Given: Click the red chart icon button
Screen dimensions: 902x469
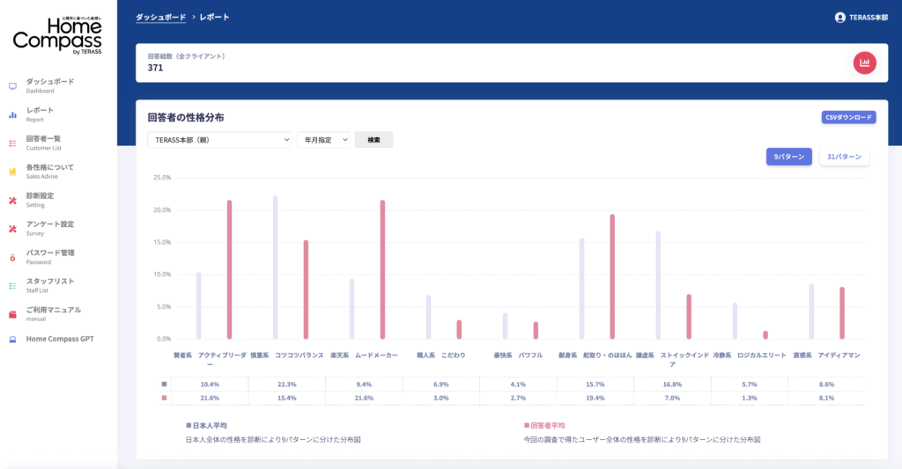Looking at the screenshot, I should (x=864, y=62).
